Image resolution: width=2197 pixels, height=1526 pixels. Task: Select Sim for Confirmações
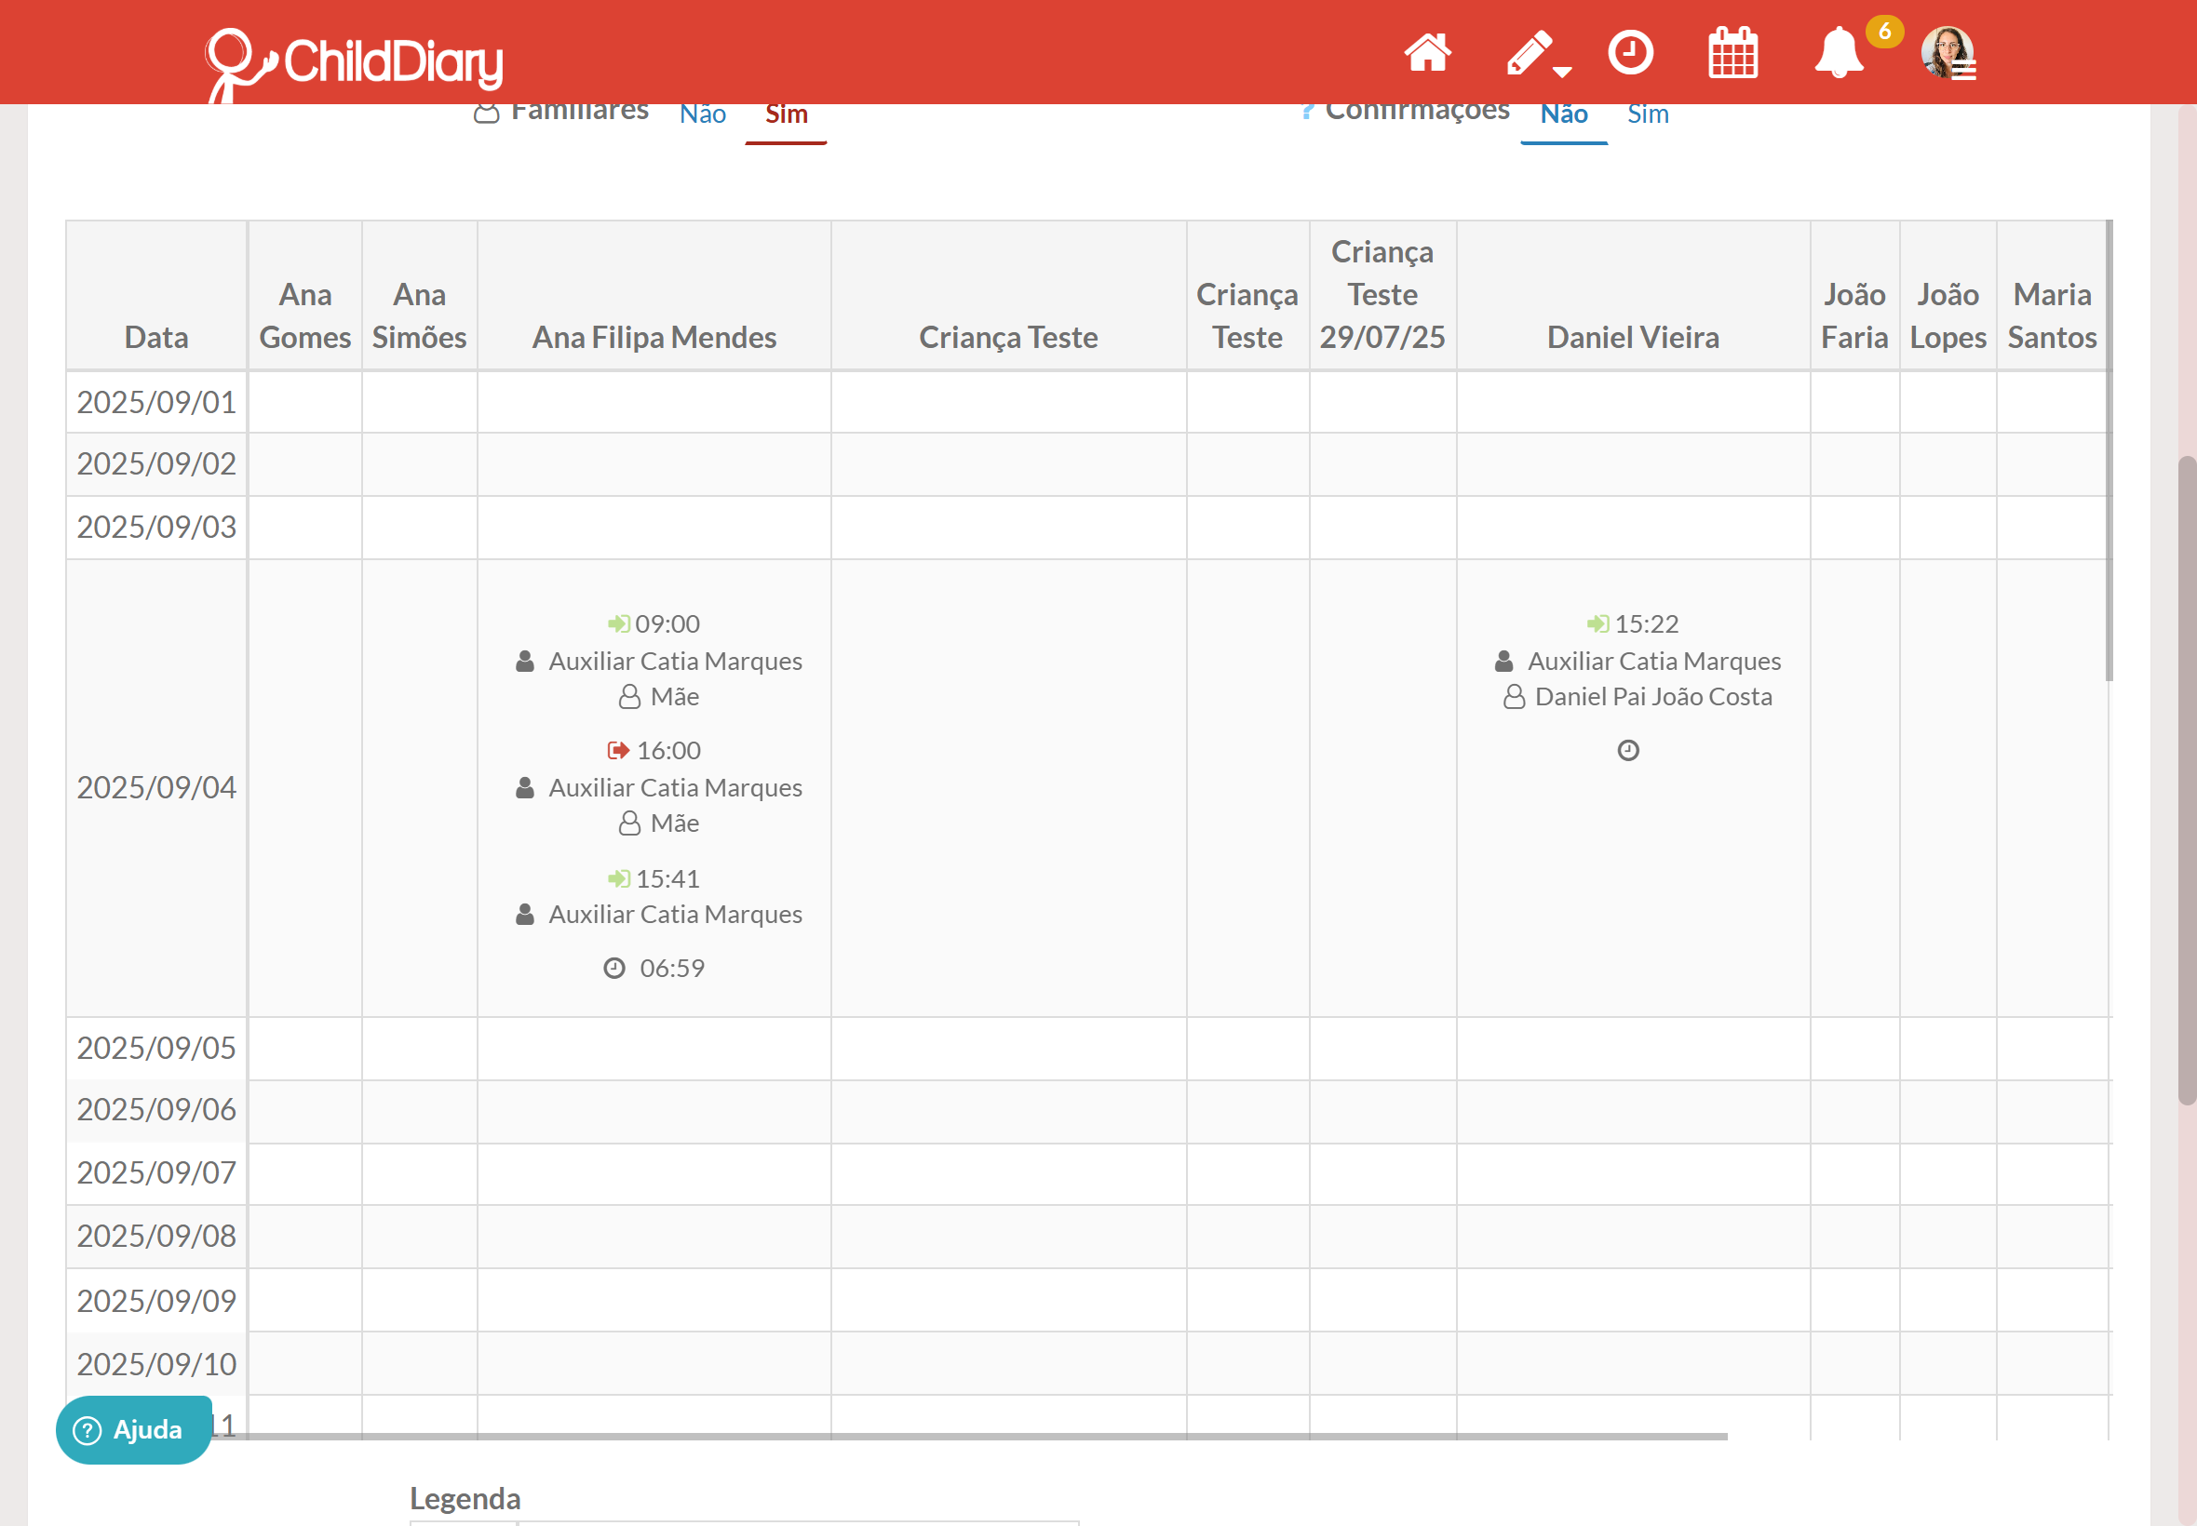tap(1647, 114)
